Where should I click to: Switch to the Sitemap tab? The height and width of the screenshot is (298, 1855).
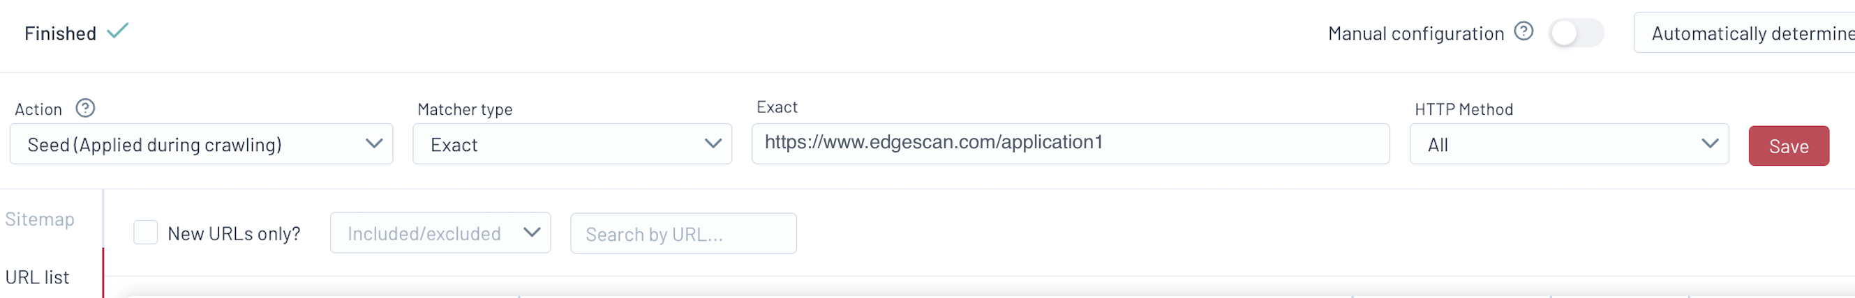pos(40,219)
